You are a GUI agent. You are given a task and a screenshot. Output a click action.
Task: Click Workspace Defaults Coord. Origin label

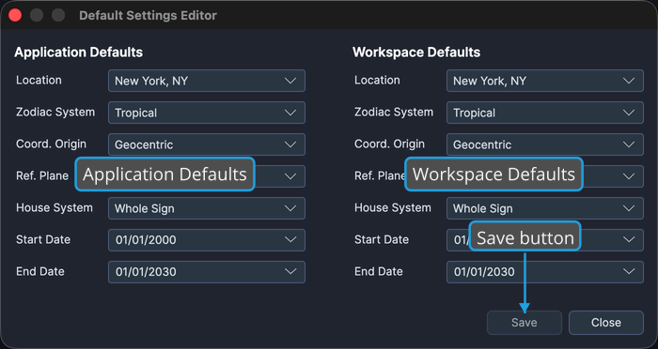click(x=389, y=144)
